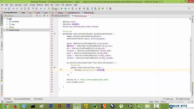Toggle the Captures side panel
This screenshot has height=109, width=194.
[2, 46]
